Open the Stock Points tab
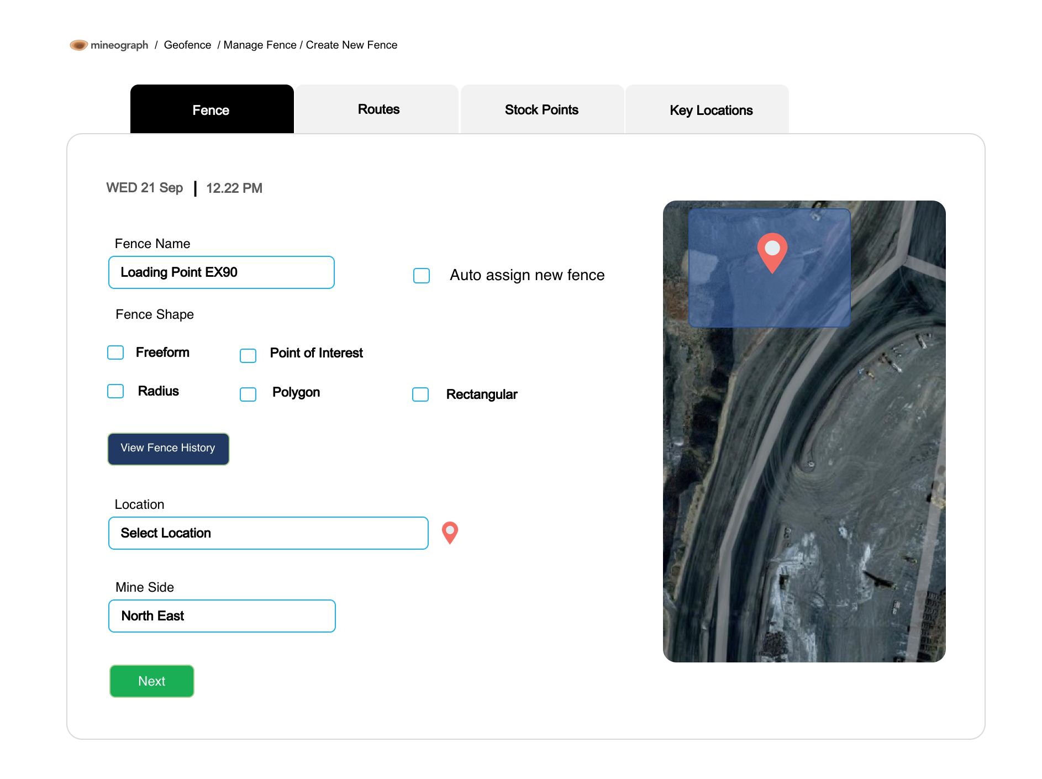 pyautogui.click(x=541, y=109)
